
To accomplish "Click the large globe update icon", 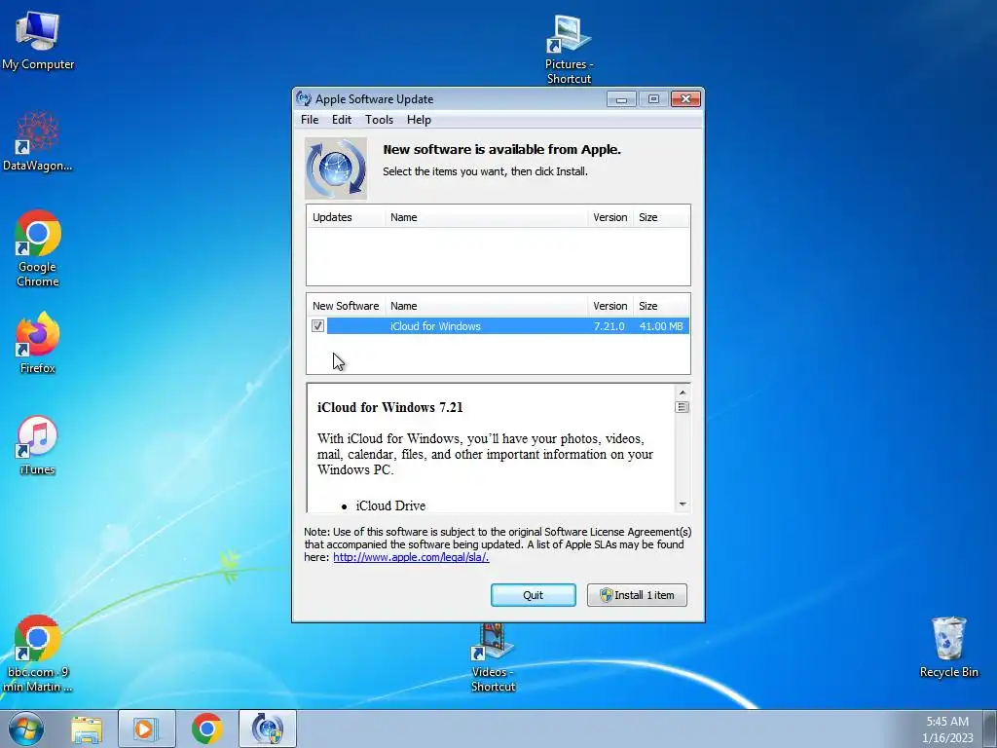I will [336, 168].
